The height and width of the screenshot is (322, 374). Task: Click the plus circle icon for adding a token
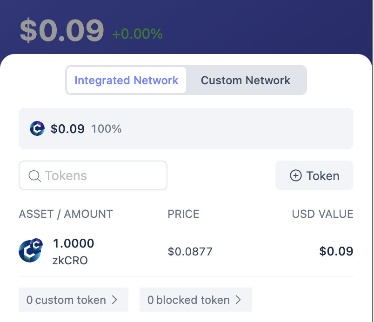pos(295,176)
